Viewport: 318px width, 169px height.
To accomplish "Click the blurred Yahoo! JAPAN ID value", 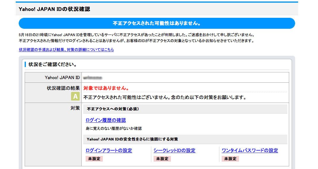I will coord(92,77).
